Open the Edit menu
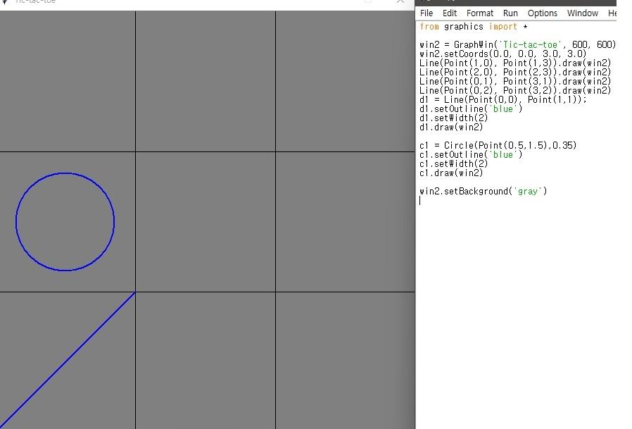 pos(450,13)
